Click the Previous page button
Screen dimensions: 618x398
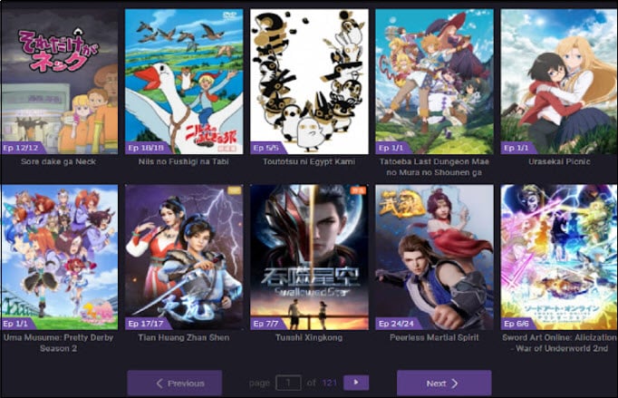175,383
